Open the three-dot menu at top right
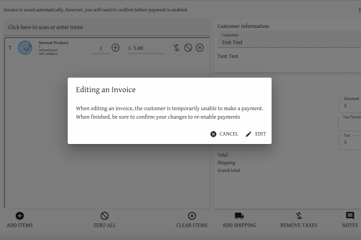This screenshot has height=240, width=361. [359, 10]
